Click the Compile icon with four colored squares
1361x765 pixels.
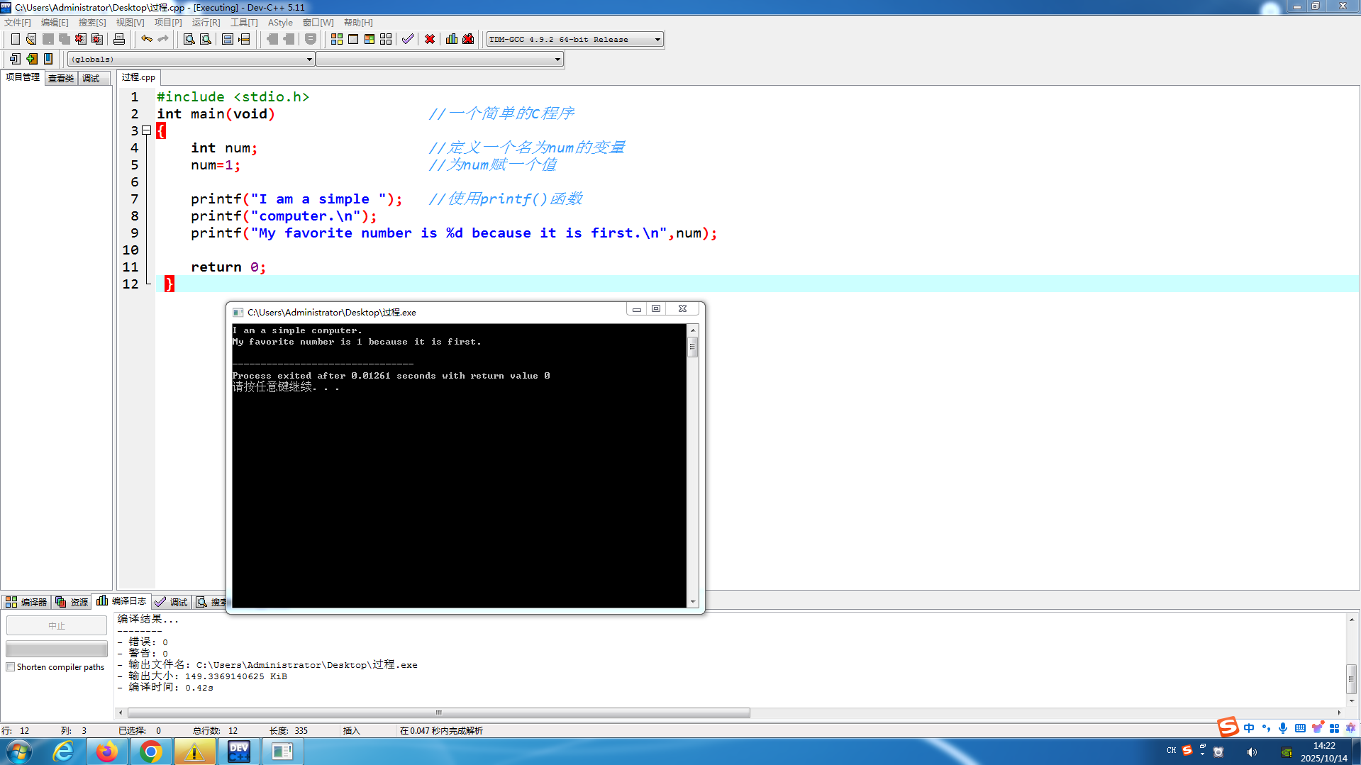coord(337,39)
